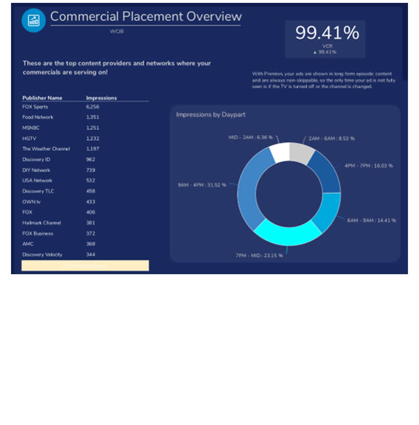This screenshot has width=419, height=425.
Task: Click the cream banner below the publisher table
Action: coord(85,266)
